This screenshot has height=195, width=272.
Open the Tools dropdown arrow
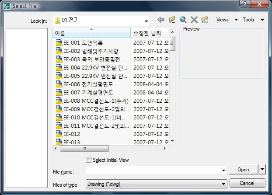pyautogui.click(x=262, y=20)
